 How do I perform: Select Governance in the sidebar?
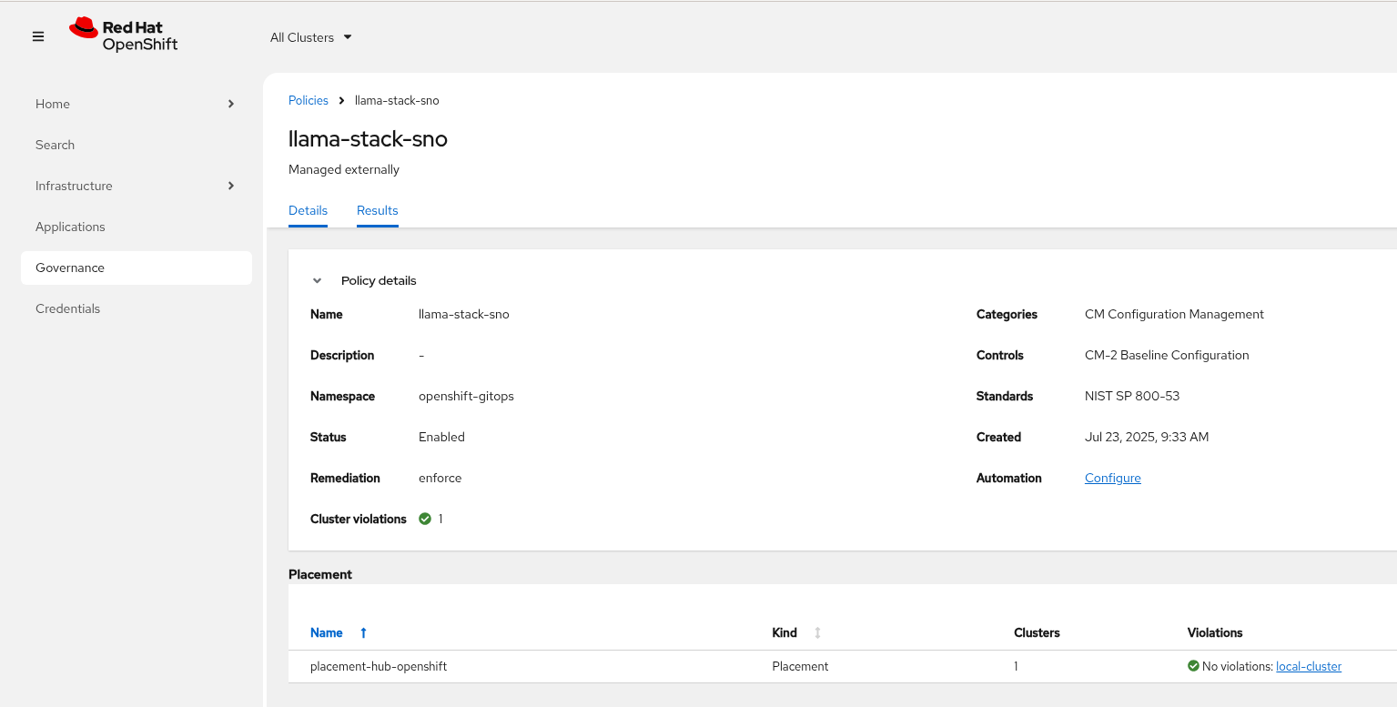coord(137,268)
